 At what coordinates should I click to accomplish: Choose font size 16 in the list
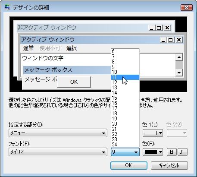125,103
